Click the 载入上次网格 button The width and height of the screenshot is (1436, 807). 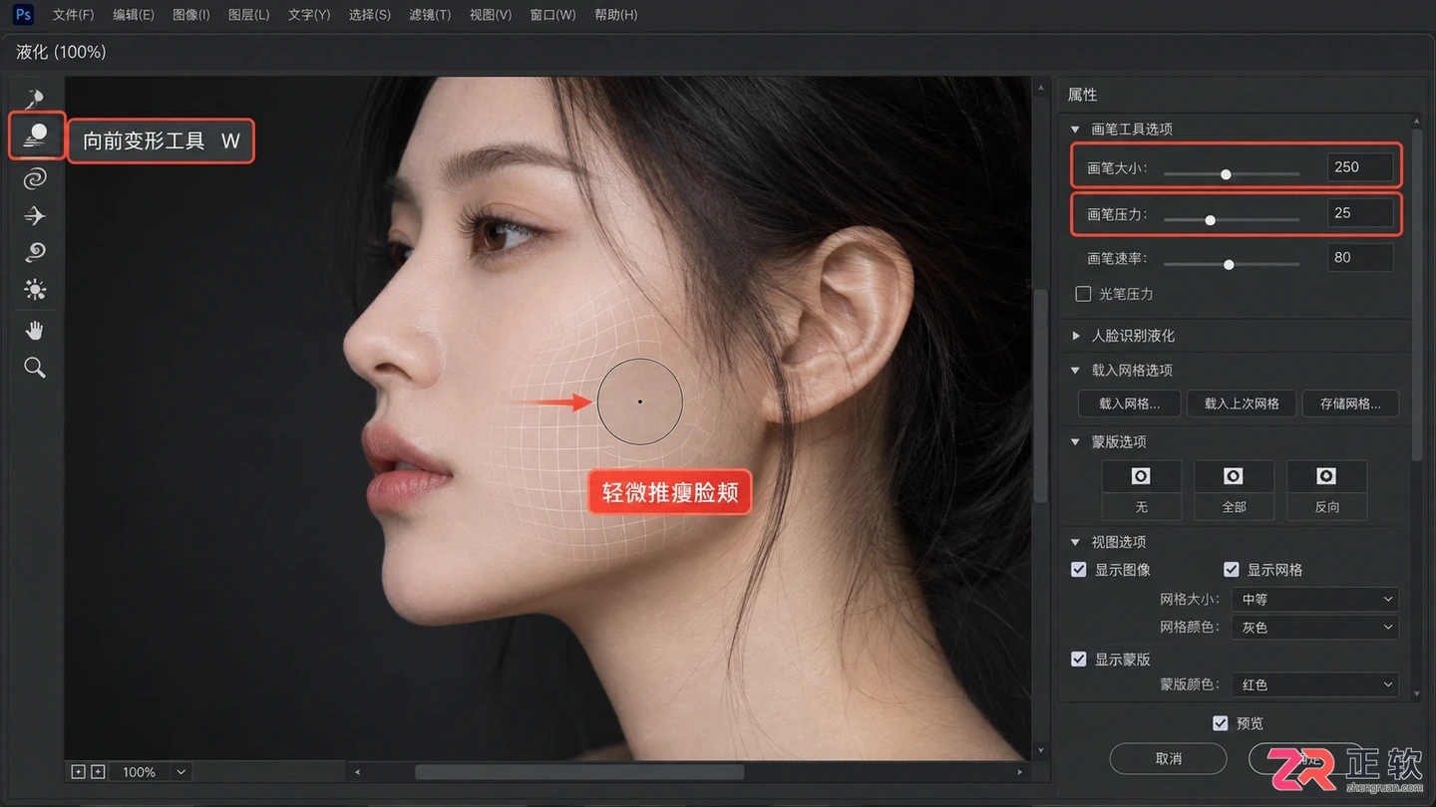pos(1242,403)
